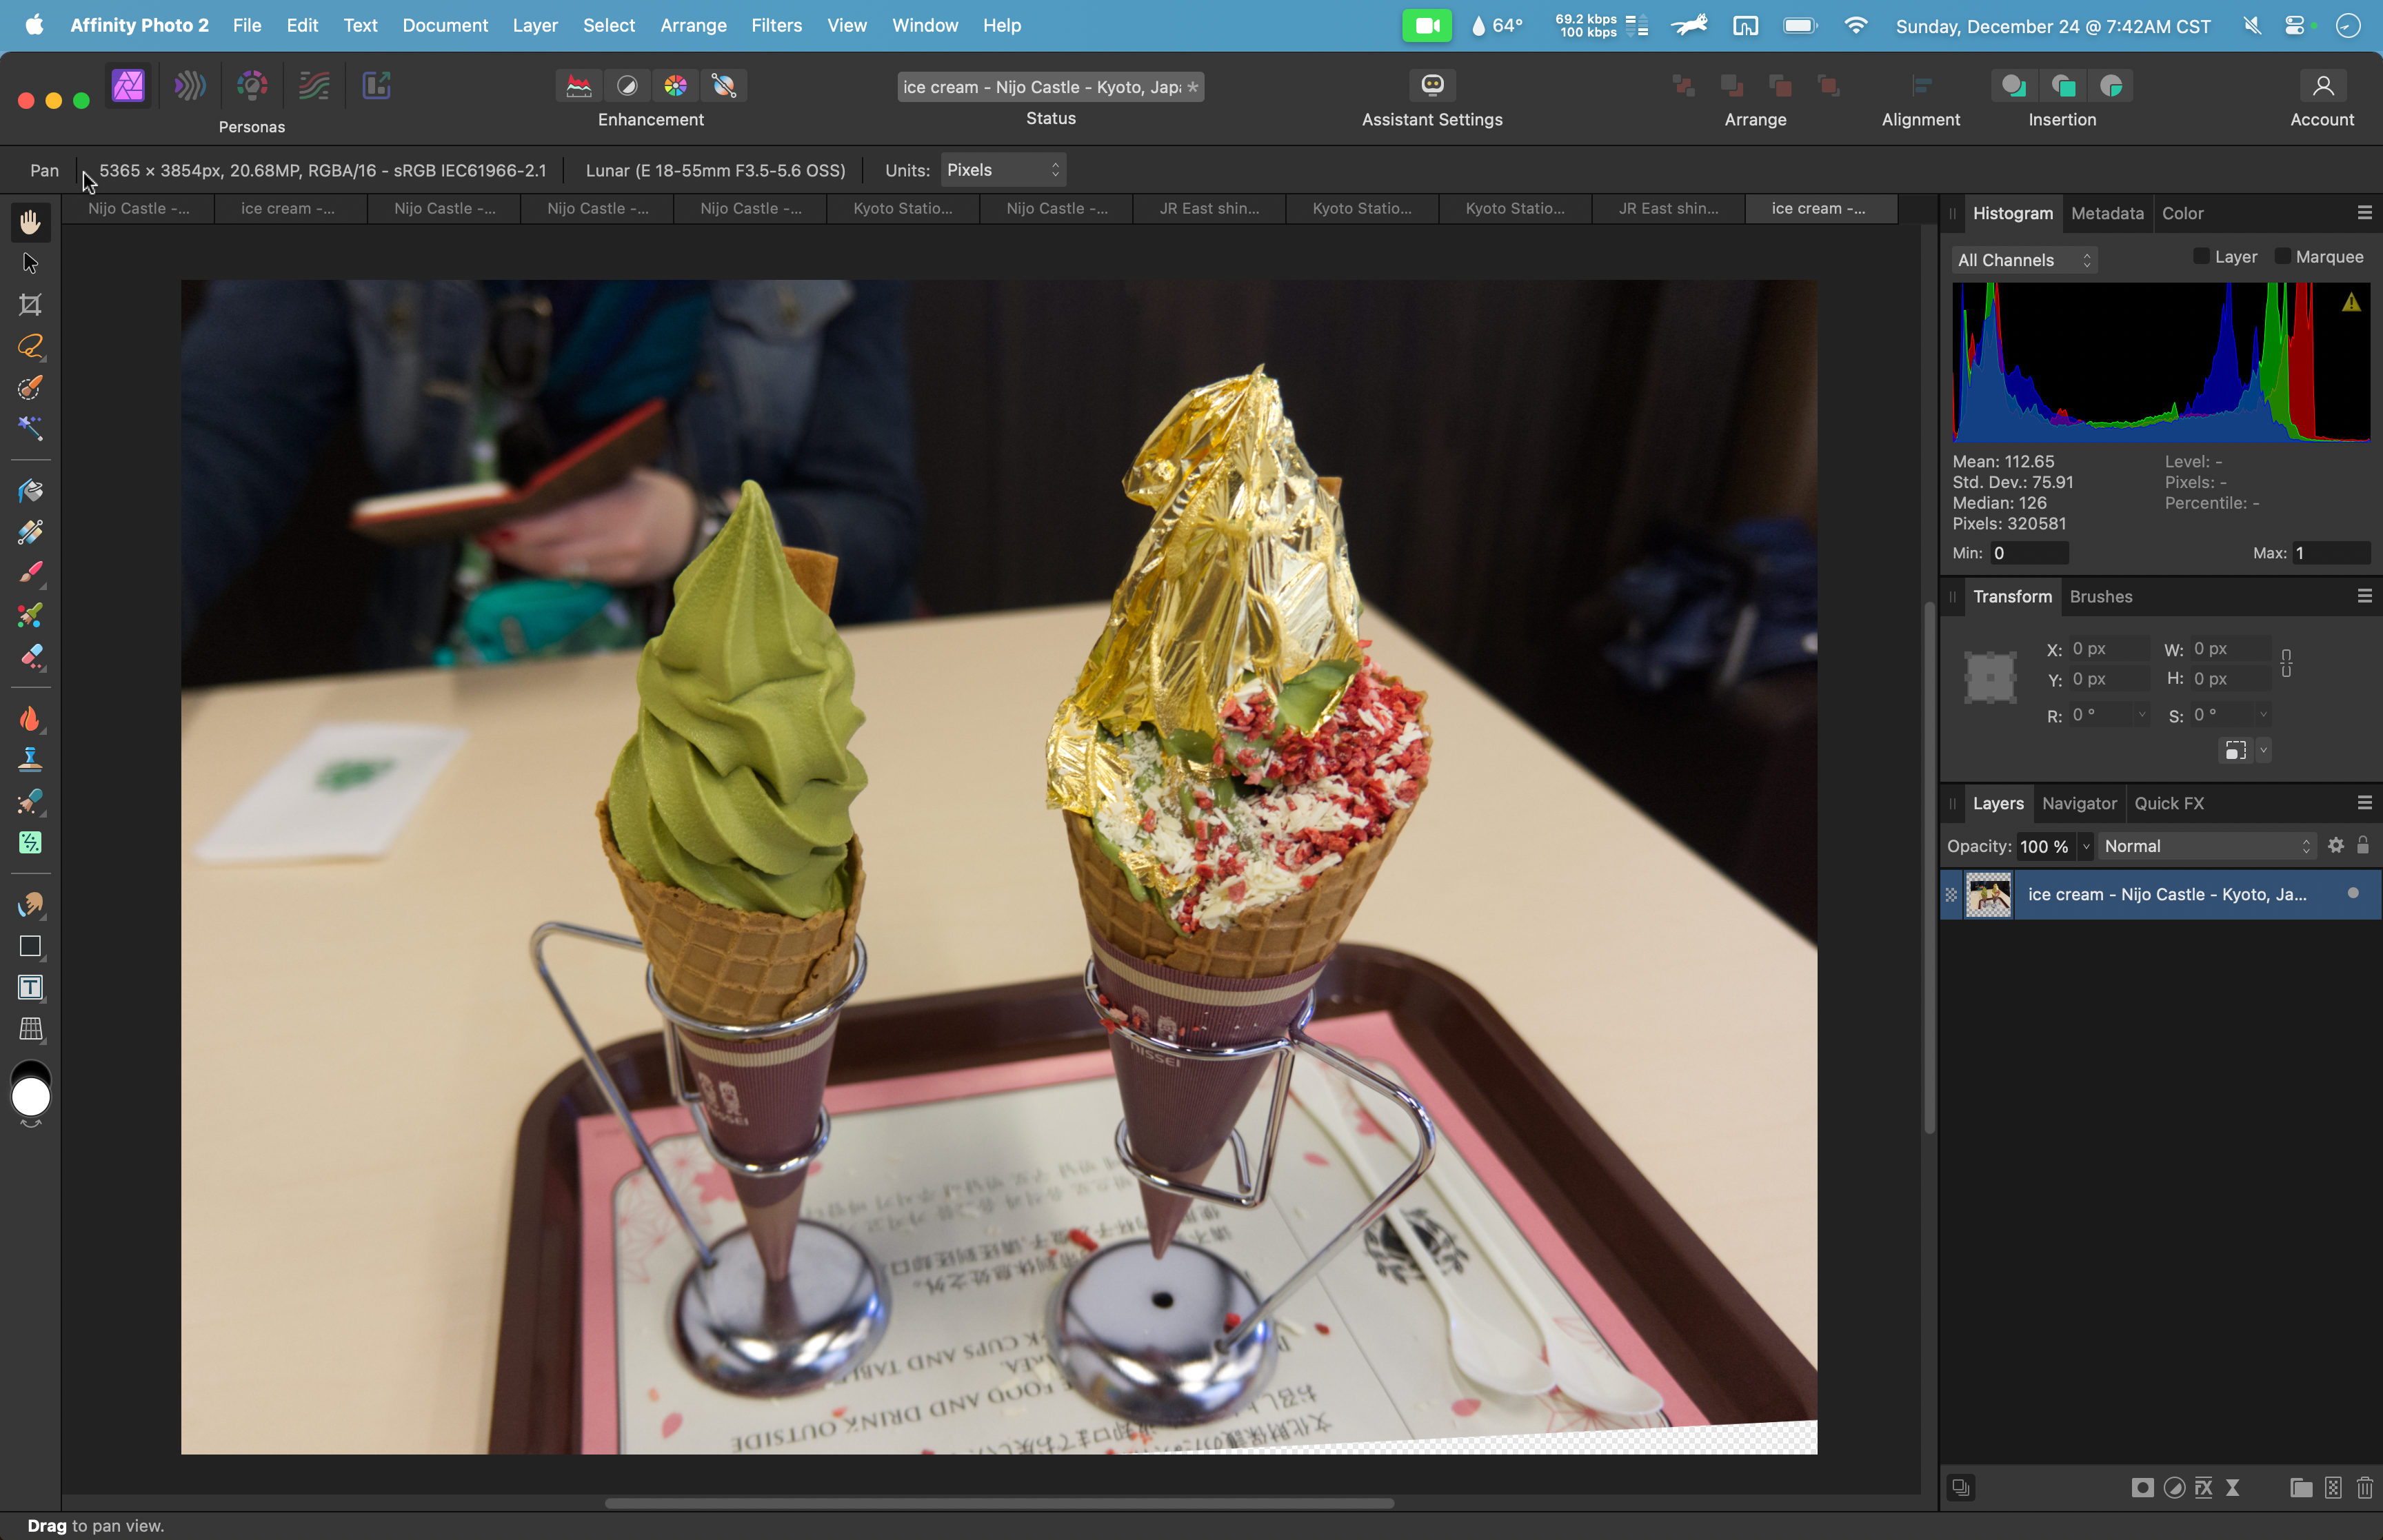Select the Burn Brush flame tool
The image size is (2383, 1540).
pyautogui.click(x=30, y=718)
